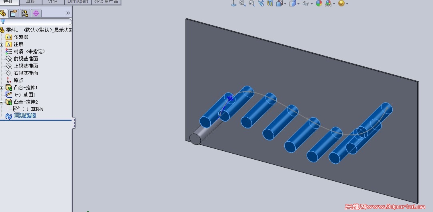Image resolution: width=433 pixels, height=212 pixels.
Task: Open the Apply Scene dropdown arrow
Action: pyautogui.click(x=334, y=4)
